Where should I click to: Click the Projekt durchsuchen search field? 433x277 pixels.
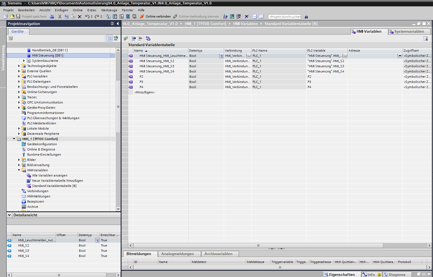[285, 17]
